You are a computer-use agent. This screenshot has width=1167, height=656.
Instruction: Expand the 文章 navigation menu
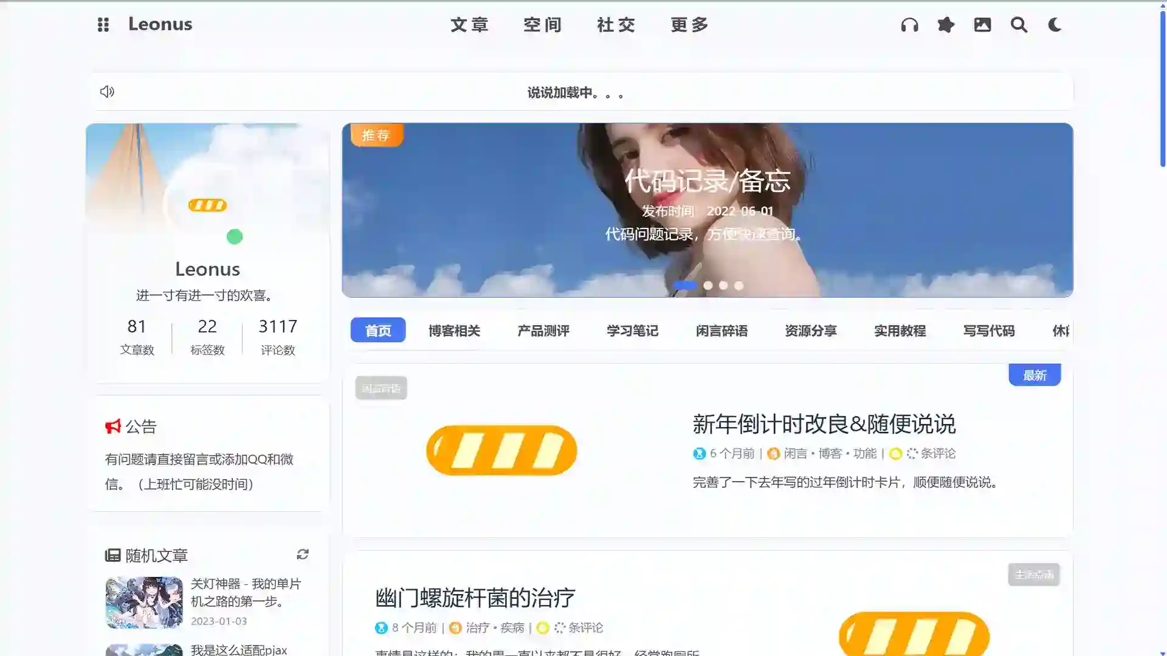(x=469, y=25)
